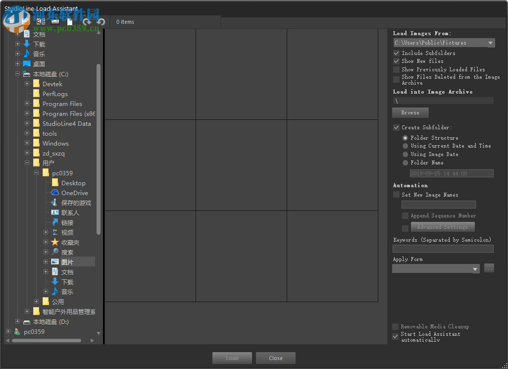Viewport: 508px width, 369px height.
Task: Click the Browse button for Image Archive
Action: click(410, 112)
